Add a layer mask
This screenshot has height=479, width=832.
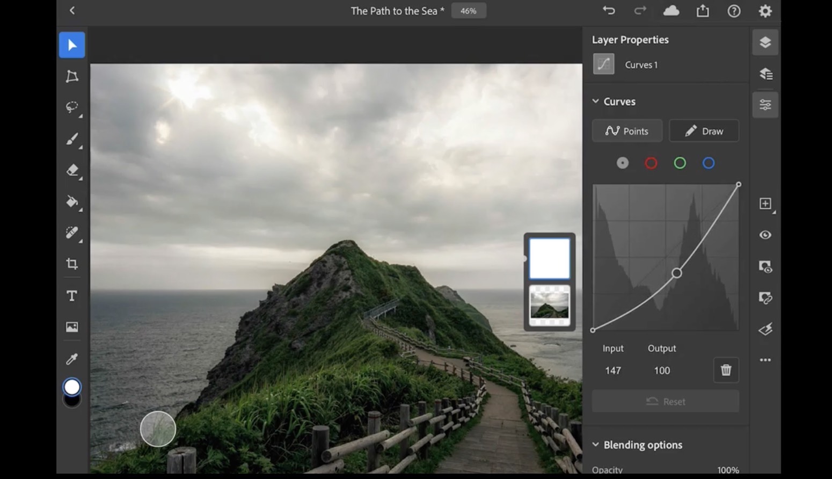765,266
